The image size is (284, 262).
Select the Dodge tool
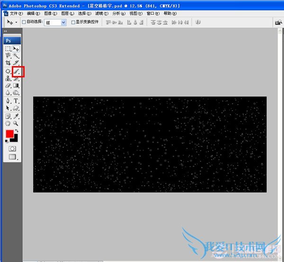click(x=16, y=93)
